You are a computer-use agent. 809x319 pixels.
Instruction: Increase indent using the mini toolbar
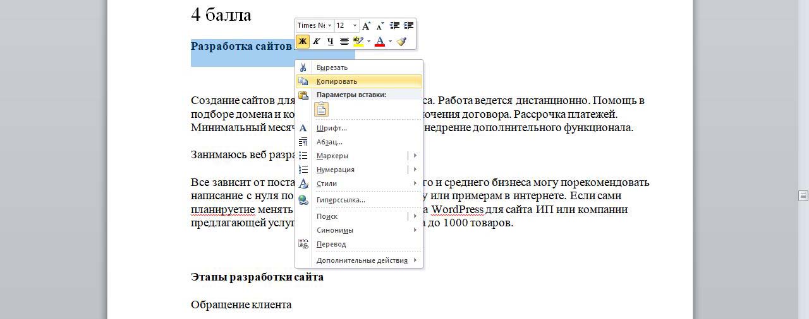coord(408,26)
